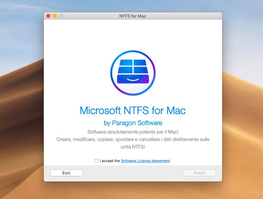Screen dimensions: 263x199
Task: Click the NTFS for Mac drive logo
Action: tap(133, 73)
